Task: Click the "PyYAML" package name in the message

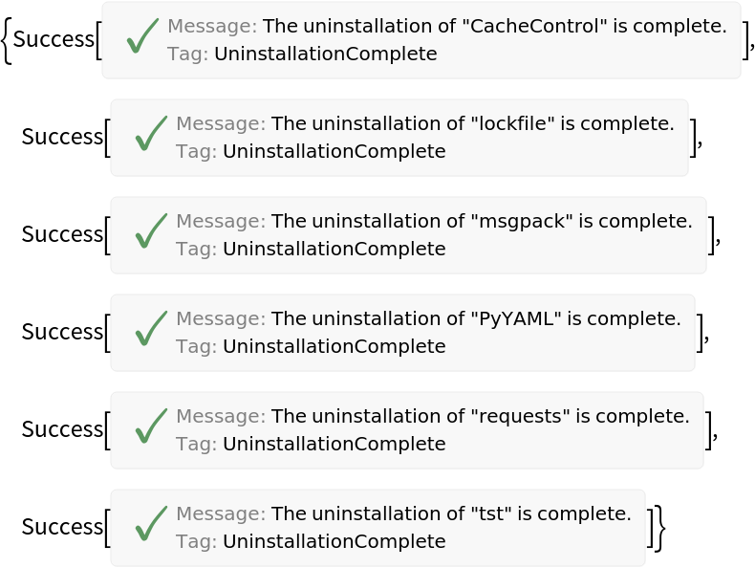Action: click(517, 318)
